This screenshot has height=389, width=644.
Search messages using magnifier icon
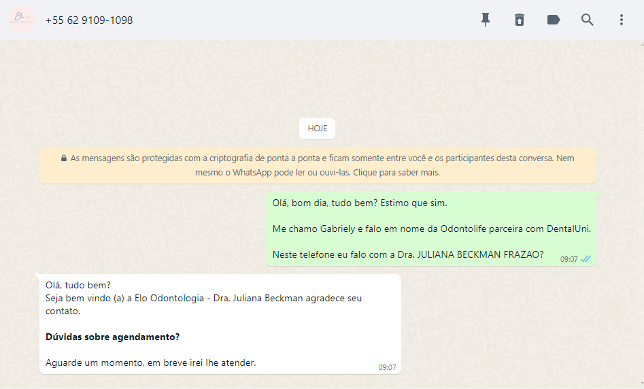coord(588,20)
